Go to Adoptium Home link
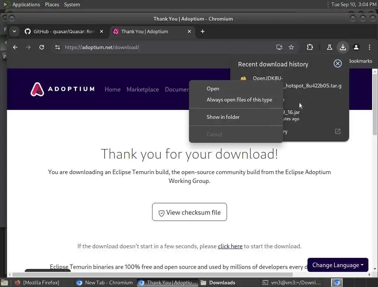 (113, 89)
